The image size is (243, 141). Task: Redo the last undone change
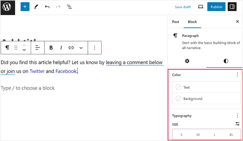pyautogui.click(x=58, y=7)
